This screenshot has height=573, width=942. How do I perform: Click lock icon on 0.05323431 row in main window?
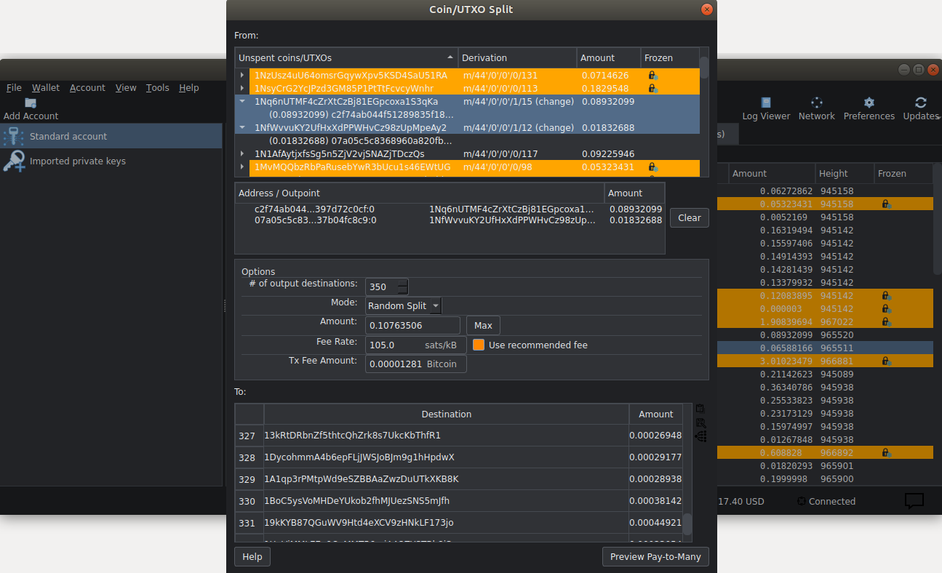pyautogui.click(x=886, y=204)
